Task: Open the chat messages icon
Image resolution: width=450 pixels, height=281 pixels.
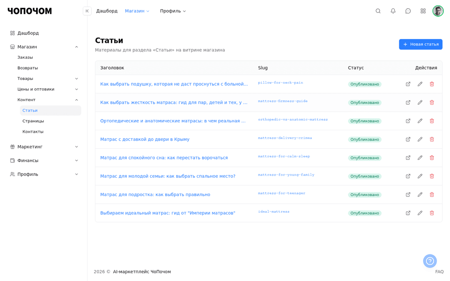Action: pyautogui.click(x=408, y=11)
